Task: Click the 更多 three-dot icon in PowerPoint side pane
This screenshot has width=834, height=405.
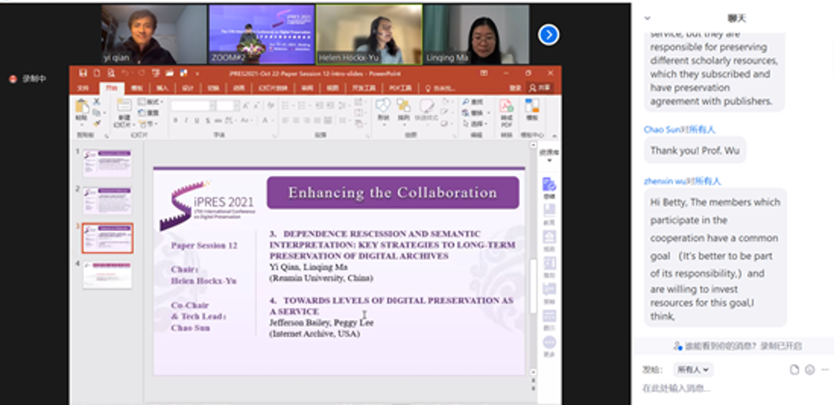Action: pos(549,343)
